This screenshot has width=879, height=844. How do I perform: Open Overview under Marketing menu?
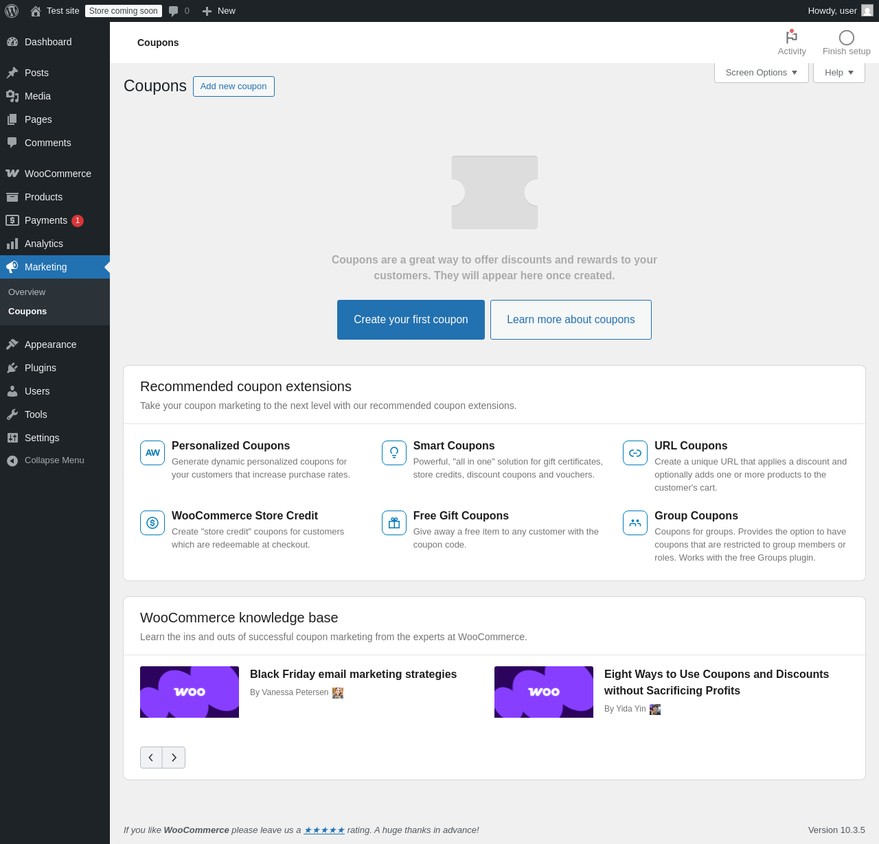click(x=27, y=292)
